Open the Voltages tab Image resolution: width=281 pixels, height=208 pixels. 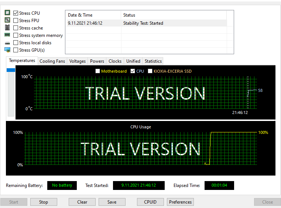pyautogui.click(x=78, y=61)
